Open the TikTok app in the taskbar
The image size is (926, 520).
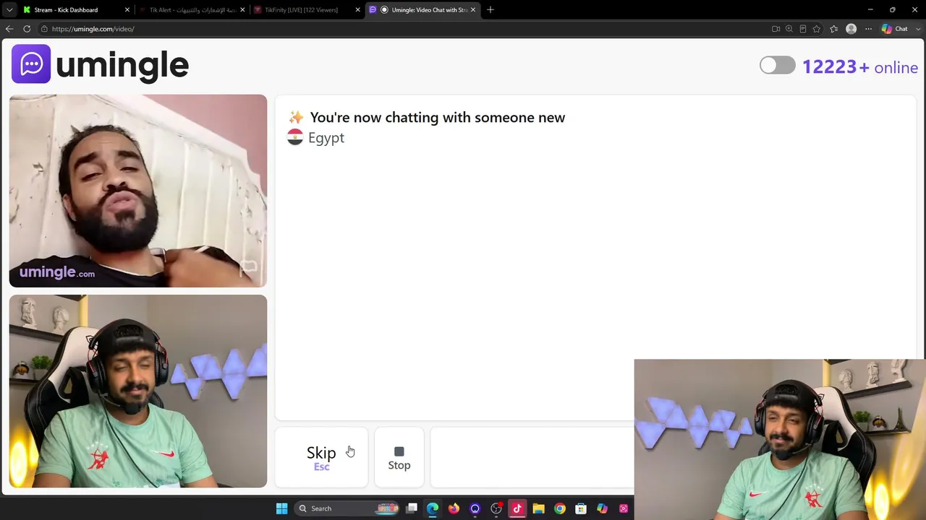[517, 508]
